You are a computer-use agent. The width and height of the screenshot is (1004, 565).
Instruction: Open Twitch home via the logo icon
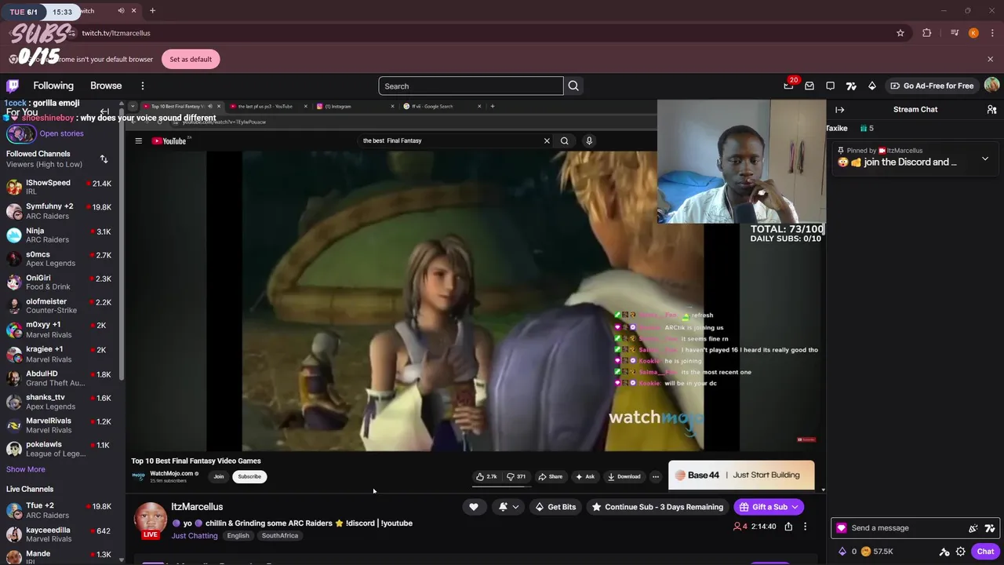(13, 86)
